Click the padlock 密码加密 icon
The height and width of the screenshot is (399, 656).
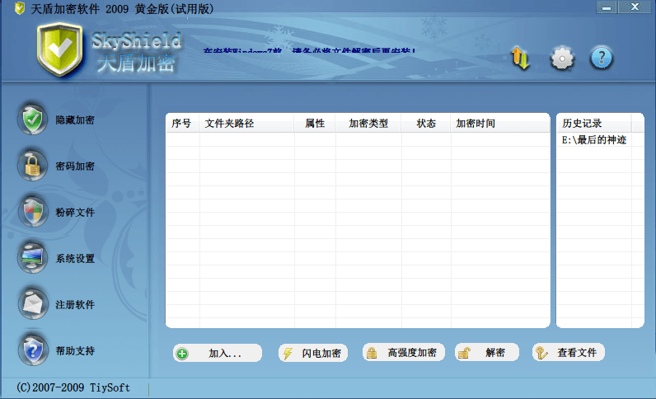pos(33,166)
